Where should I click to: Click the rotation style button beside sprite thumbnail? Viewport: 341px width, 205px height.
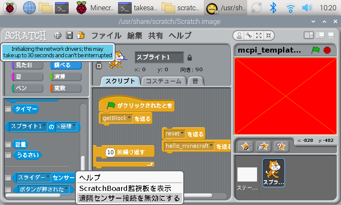[99, 66]
